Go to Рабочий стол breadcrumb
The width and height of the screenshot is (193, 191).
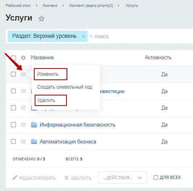pos(18,6)
